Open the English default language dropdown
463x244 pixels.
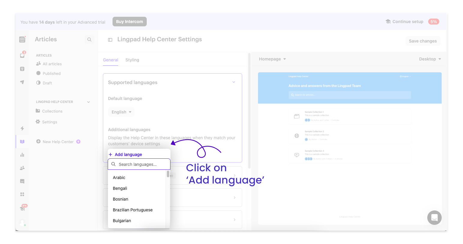121,112
